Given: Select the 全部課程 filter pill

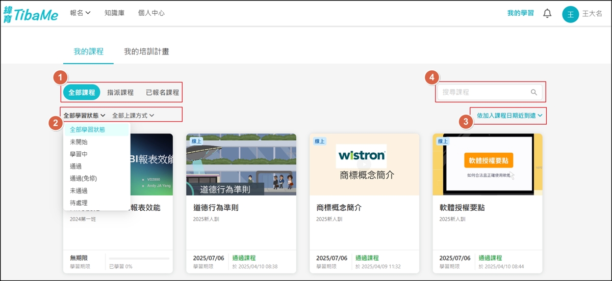Looking at the screenshot, I should pyautogui.click(x=82, y=93).
